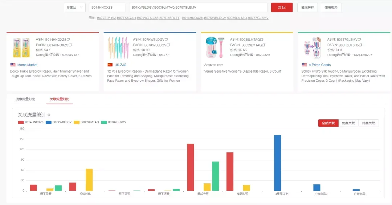Switch to 搜索流量对比 tab
The height and width of the screenshot is (205, 392).
tap(25, 99)
